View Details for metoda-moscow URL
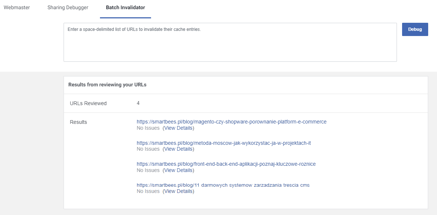This screenshot has width=437, height=215. point(178,149)
